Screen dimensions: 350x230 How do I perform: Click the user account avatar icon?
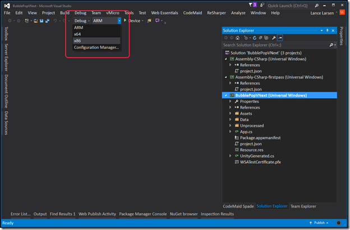pyautogui.click(x=342, y=12)
